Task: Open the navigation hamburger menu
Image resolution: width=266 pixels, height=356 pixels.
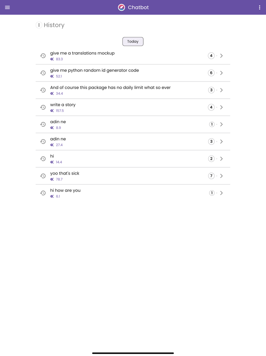Action: pyautogui.click(x=7, y=7)
